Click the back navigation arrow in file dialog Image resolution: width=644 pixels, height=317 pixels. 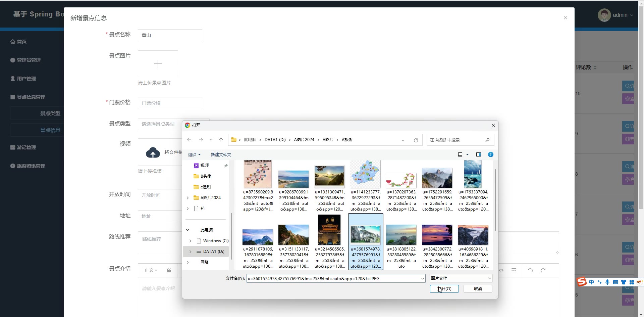(x=189, y=140)
